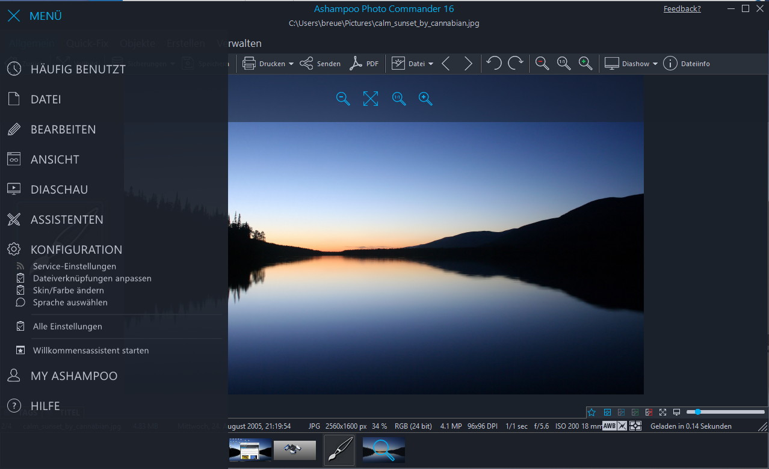Open Service-Einstellungen
Viewport: 769px width, 469px height.
point(75,266)
